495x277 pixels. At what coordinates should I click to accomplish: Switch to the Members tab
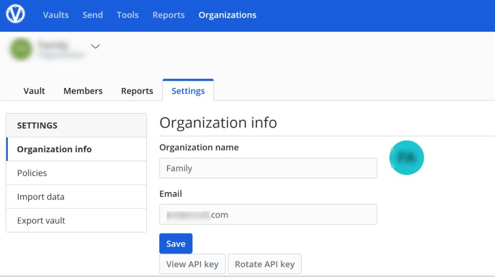click(x=83, y=91)
